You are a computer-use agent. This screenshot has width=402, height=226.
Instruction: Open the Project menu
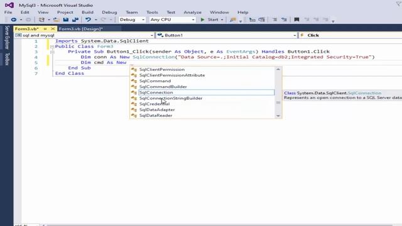point(65,13)
